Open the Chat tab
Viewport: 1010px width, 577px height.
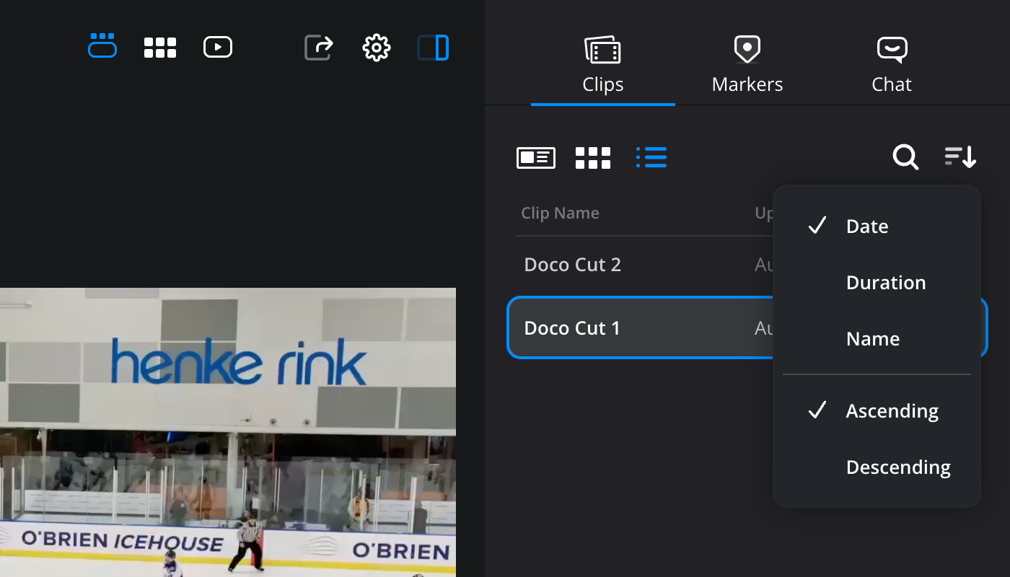coord(892,66)
